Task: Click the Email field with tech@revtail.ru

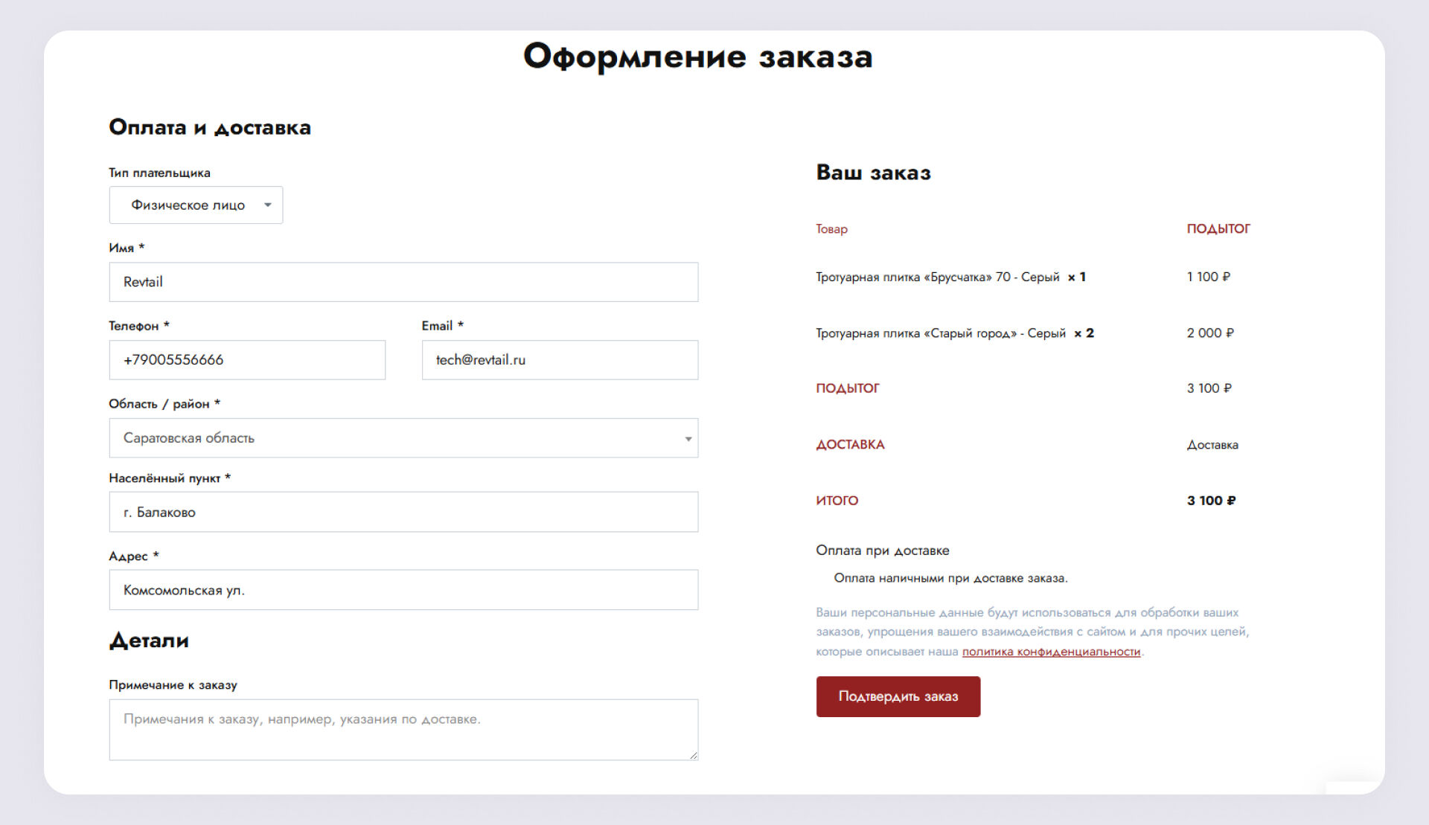Action: point(559,360)
